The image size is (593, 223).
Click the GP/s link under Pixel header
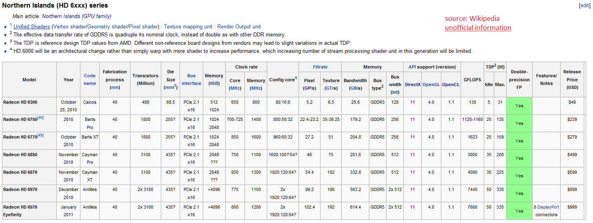pos(309,88)
